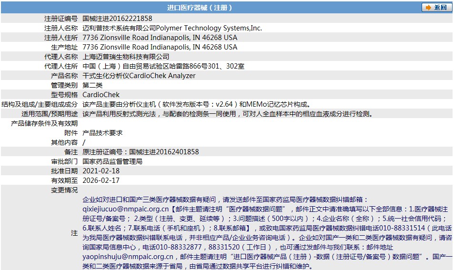
Task: Click the 注册人住所 address value
Action: [160, 38]
